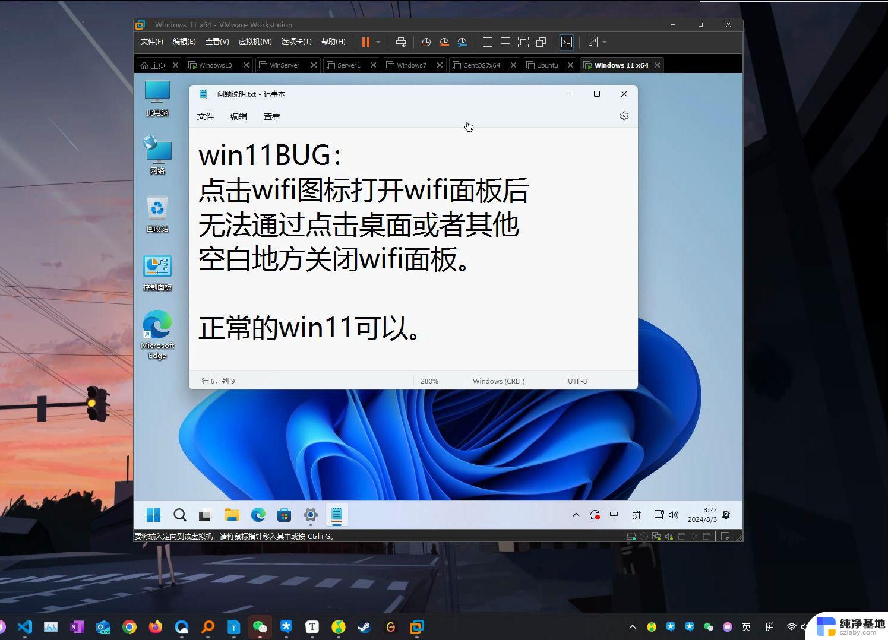Open the Notepad 编辑 menu

pos(239,116)
